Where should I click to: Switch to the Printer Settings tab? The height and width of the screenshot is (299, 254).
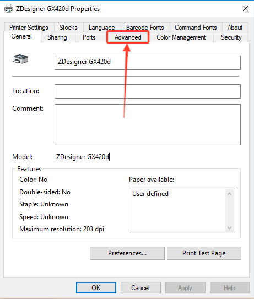pos(29,28)
